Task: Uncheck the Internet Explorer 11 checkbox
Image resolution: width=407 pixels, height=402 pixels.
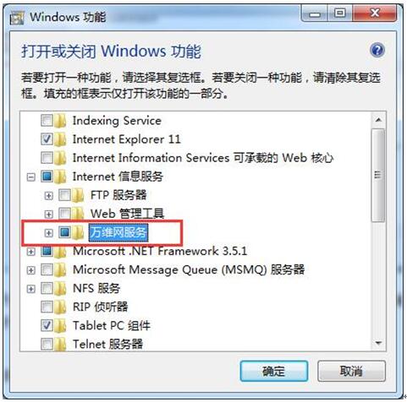Action: [47, 139]
